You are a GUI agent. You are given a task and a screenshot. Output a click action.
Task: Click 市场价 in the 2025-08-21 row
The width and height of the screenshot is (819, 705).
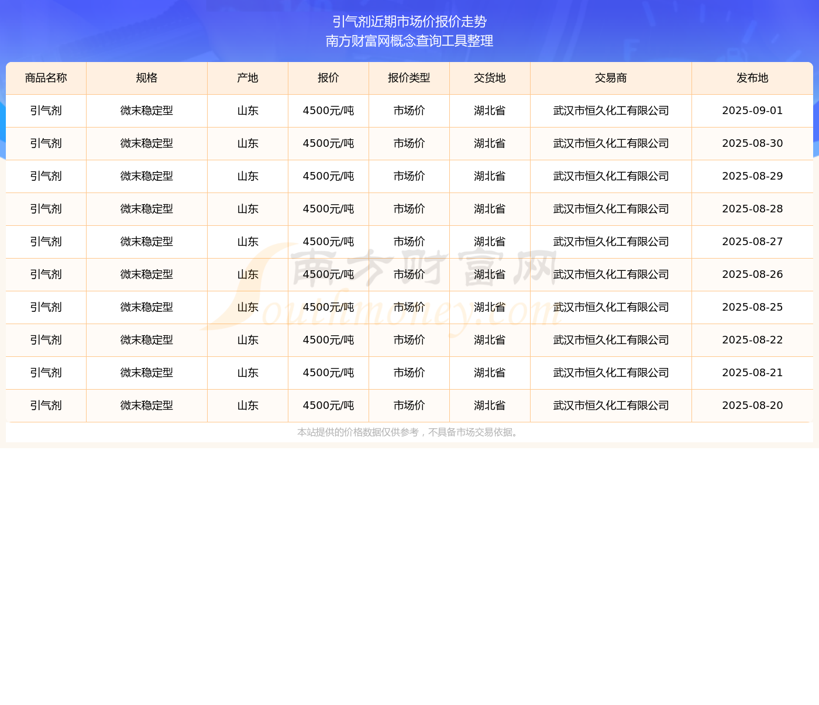(409, 373)
